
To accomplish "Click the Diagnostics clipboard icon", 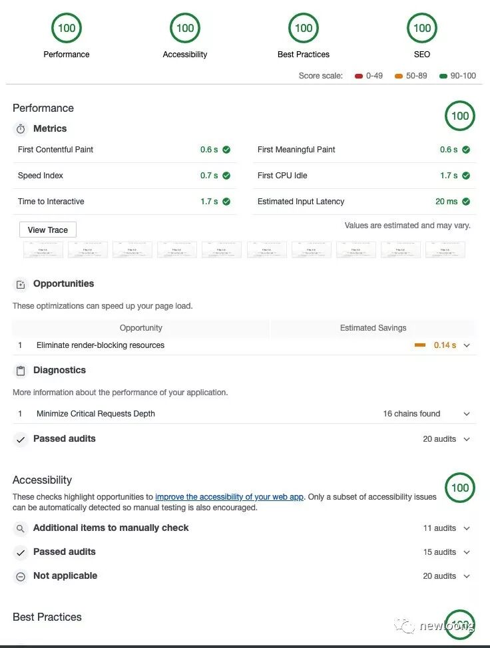I will pyautogui.click(x=21, y=371).
